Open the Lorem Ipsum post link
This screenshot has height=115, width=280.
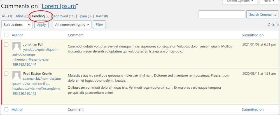click(x=59, y=6)
